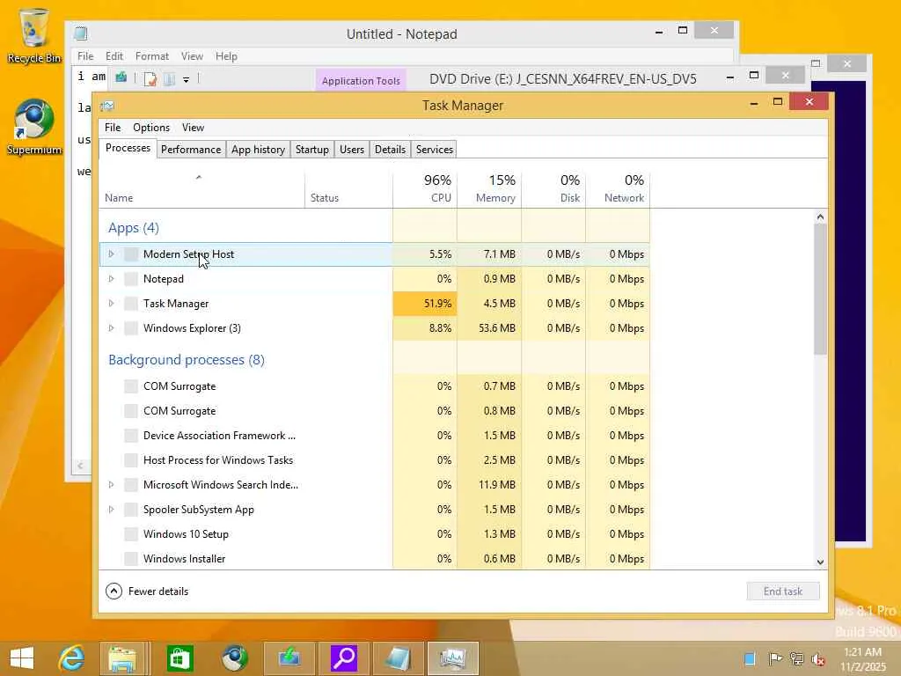Switch to the Users tab

click(352, 150)
